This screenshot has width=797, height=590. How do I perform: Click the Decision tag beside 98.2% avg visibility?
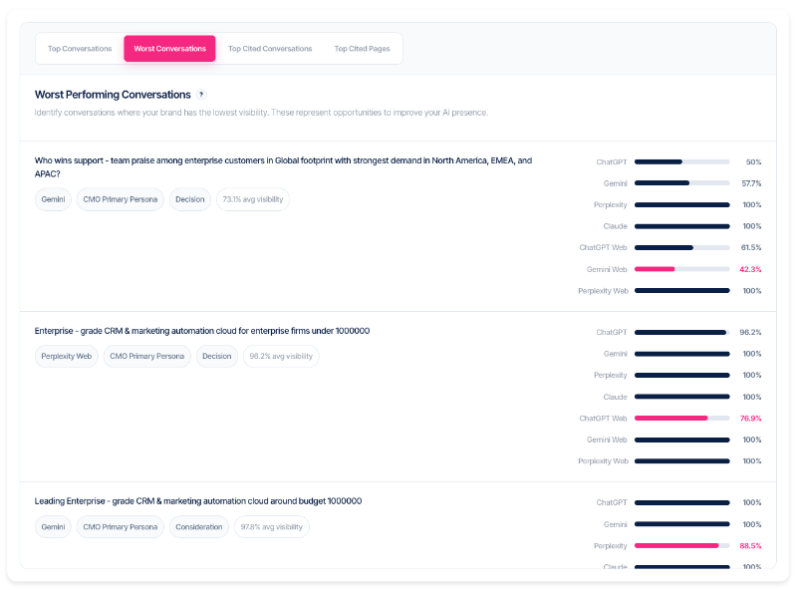(216, 356)
